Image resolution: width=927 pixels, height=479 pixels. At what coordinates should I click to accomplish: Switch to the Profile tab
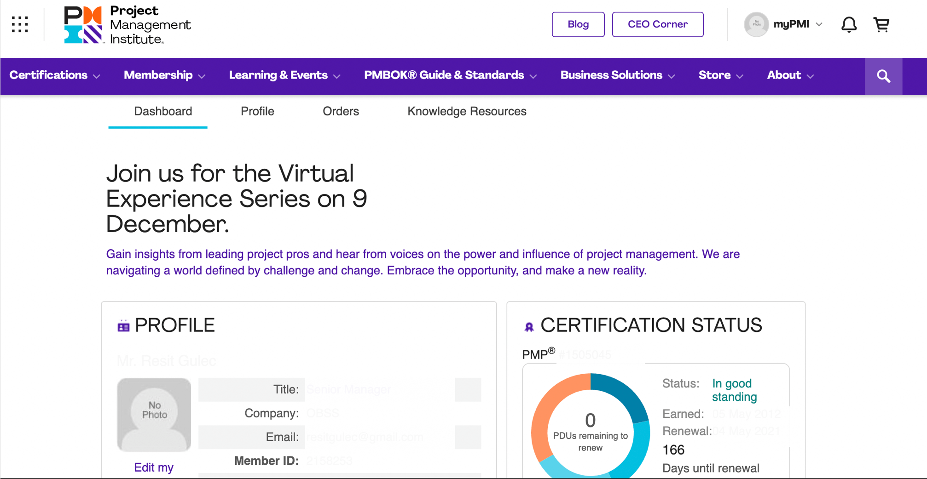point(257,111)
